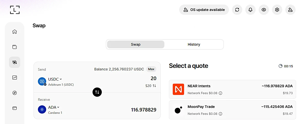Click the Select a quote heading
Viewport: 303px width, 124px height.
(189, 66)
